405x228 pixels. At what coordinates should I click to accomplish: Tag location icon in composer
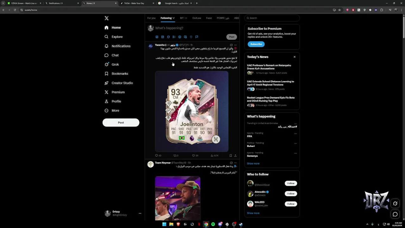click(191, 37)
